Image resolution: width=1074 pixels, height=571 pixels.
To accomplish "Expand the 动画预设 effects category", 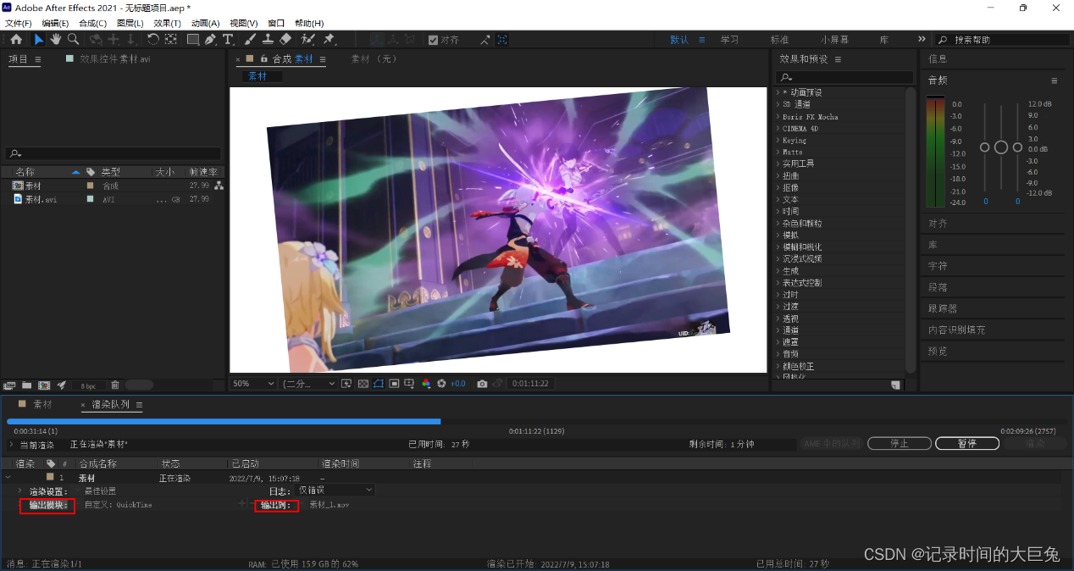I will (x=778, y=92).
